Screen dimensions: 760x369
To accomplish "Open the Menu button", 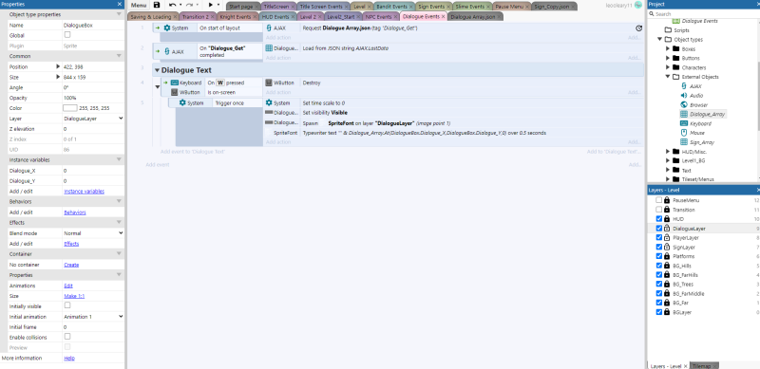I will click(x=138, y=6).
